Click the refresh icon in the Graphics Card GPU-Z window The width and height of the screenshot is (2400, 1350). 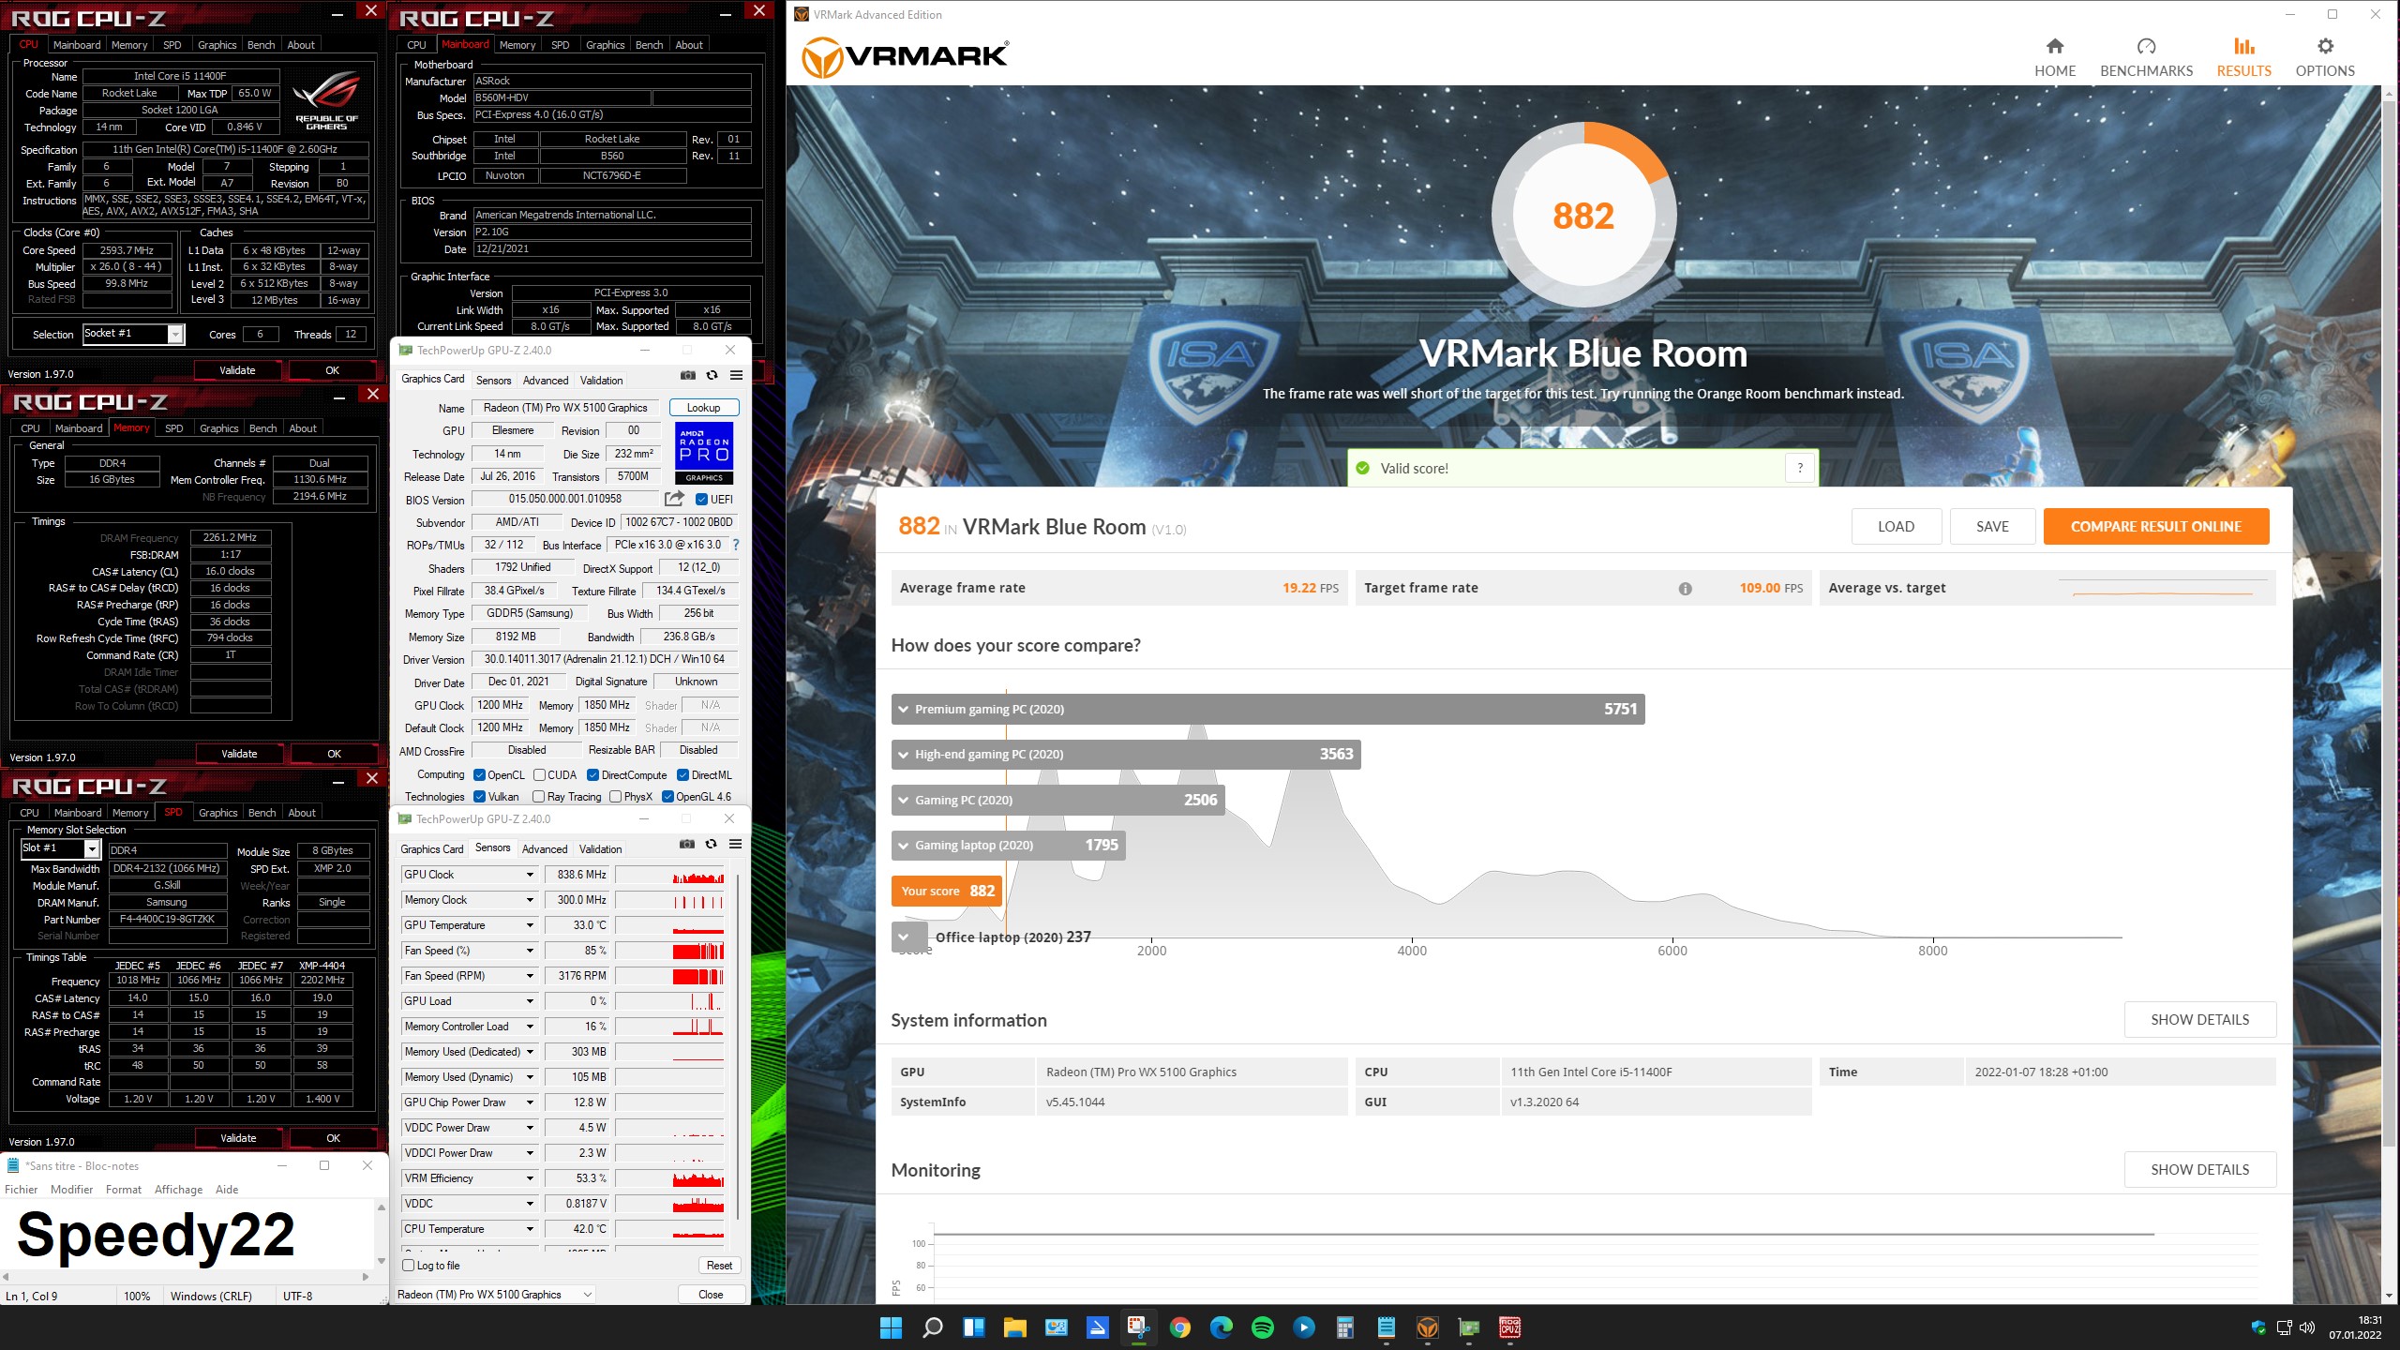click(712, 375)
